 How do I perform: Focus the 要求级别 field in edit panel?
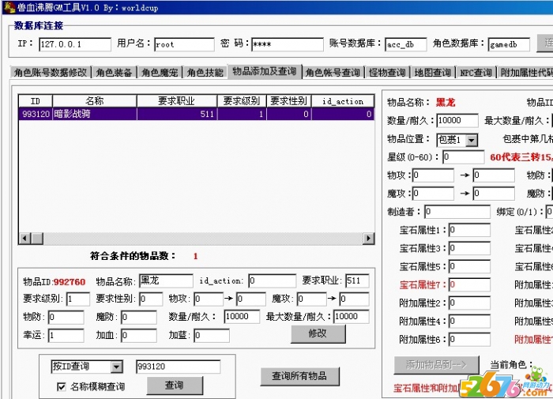(78, 299)
